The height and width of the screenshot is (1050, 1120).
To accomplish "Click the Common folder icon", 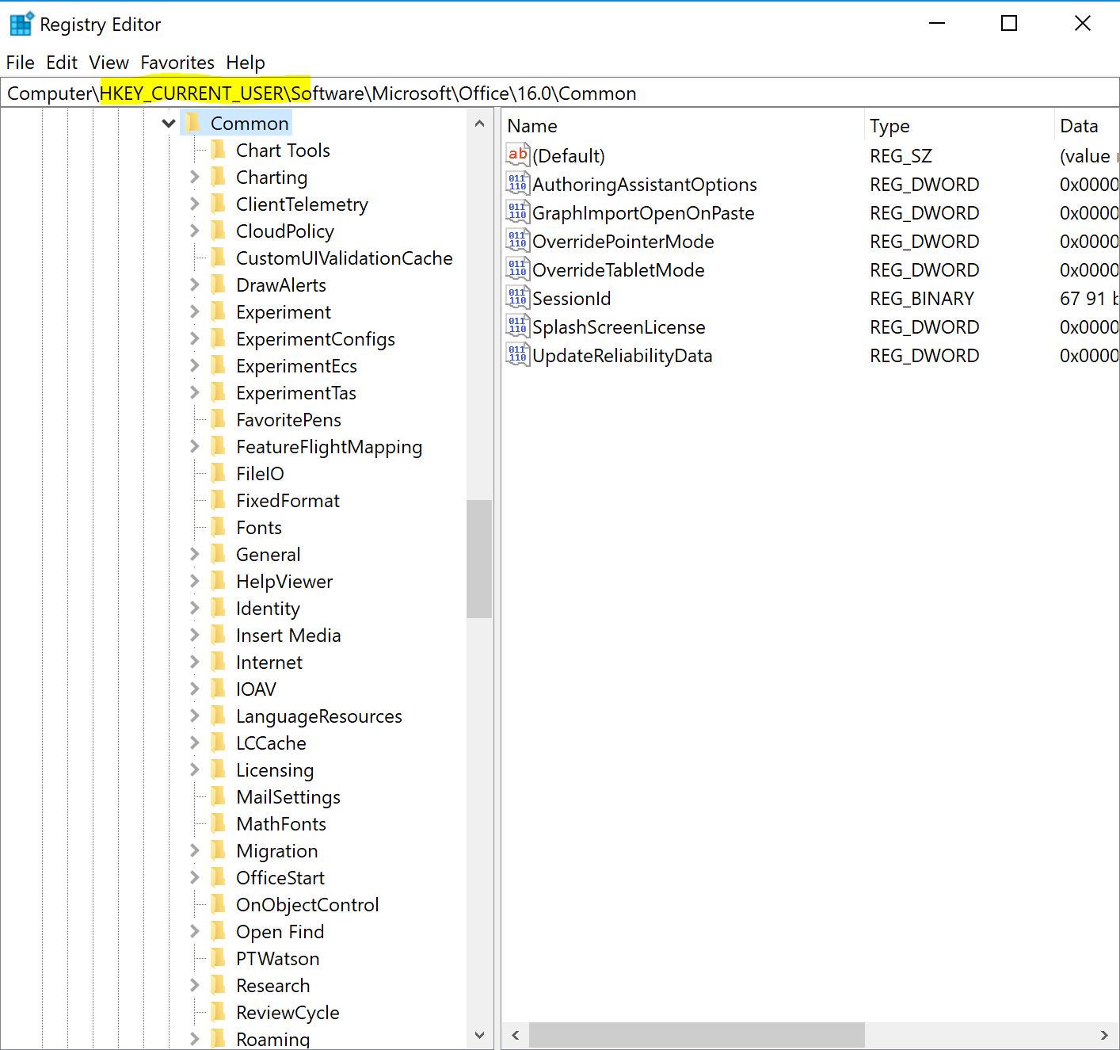I will coord(193,123).
